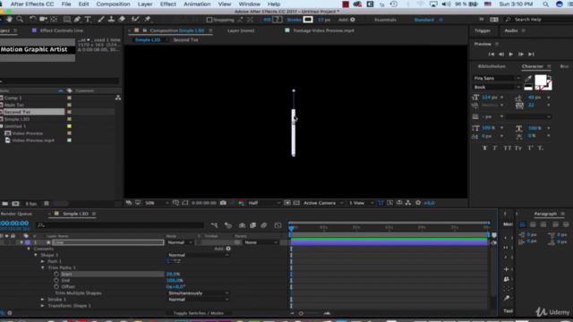Toggle hide shy layers in timeline
Screen dimensions: 573x322
click(242, 225)
